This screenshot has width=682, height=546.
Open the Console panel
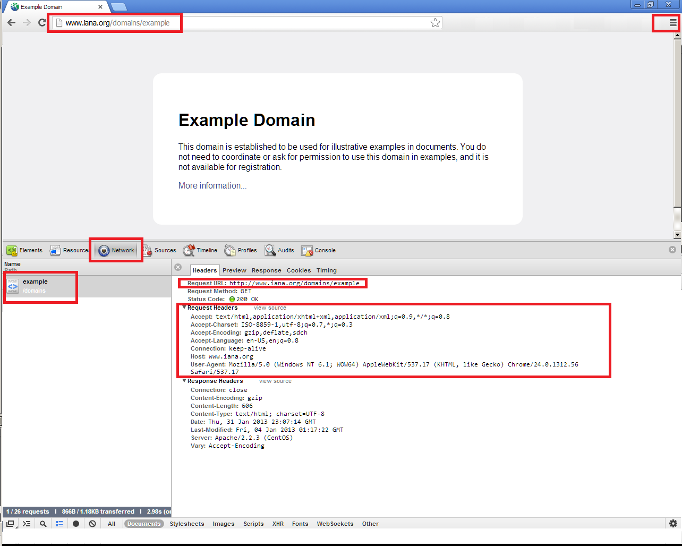[x=324, y=250]
